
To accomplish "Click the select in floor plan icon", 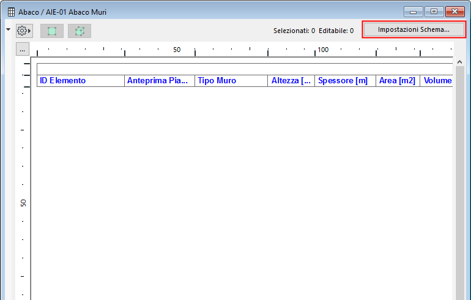I will click(52, 31).
